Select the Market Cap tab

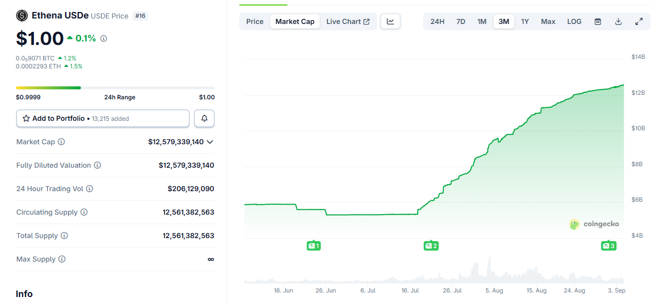coord(295,21)
